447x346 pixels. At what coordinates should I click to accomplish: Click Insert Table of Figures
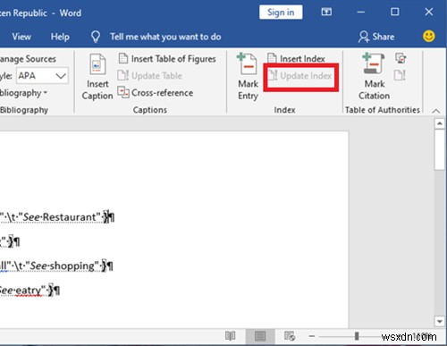click(167, 59)
